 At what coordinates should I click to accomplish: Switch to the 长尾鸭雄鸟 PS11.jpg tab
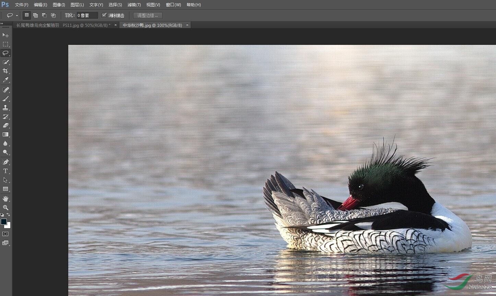click(63, 25)
